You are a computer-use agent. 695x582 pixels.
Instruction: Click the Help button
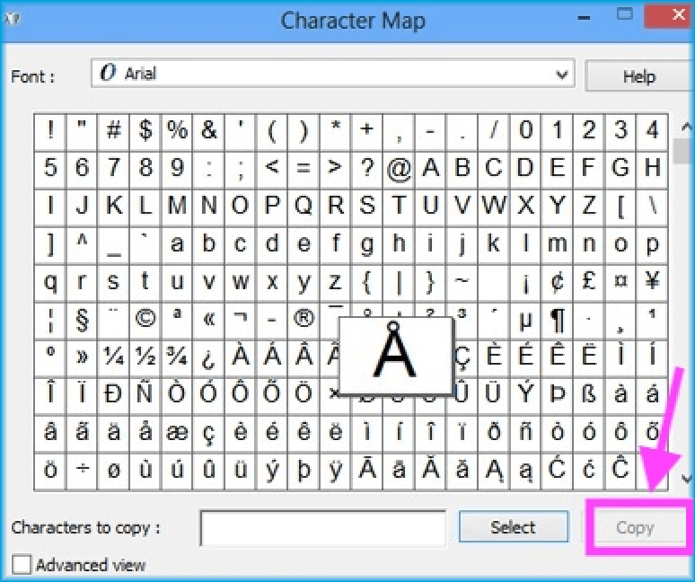coord(638,76)
